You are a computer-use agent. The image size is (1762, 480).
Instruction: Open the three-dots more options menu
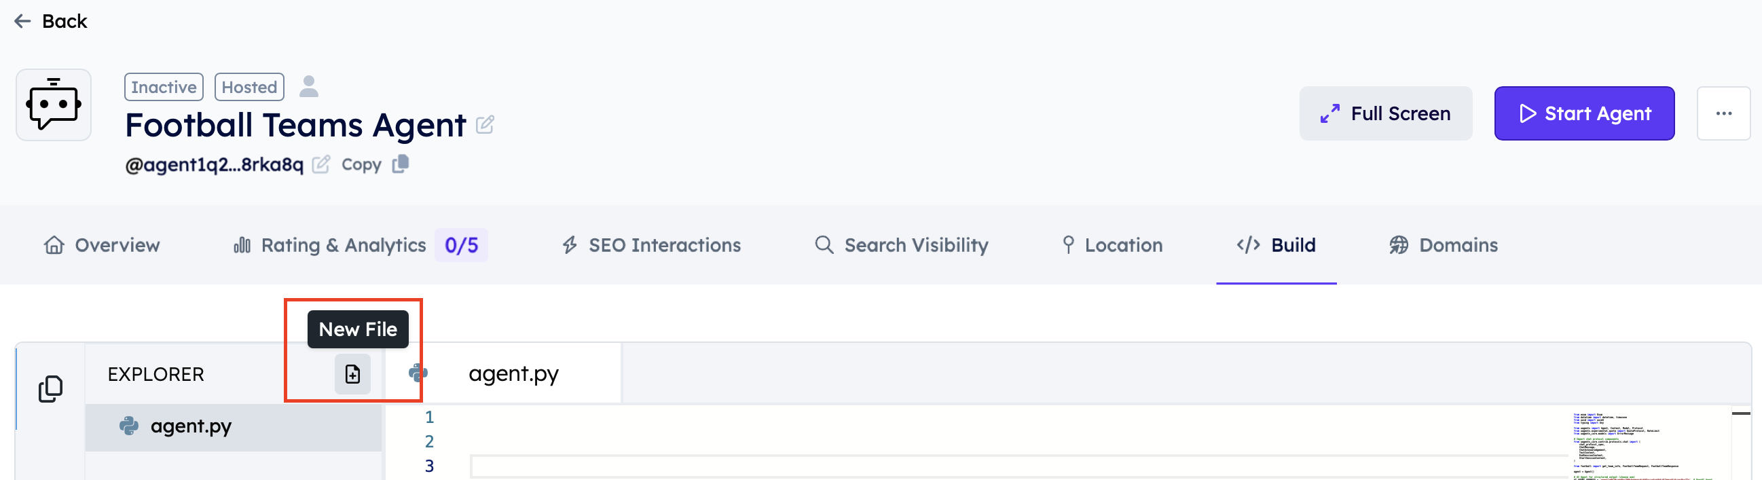click(1723, 113)
